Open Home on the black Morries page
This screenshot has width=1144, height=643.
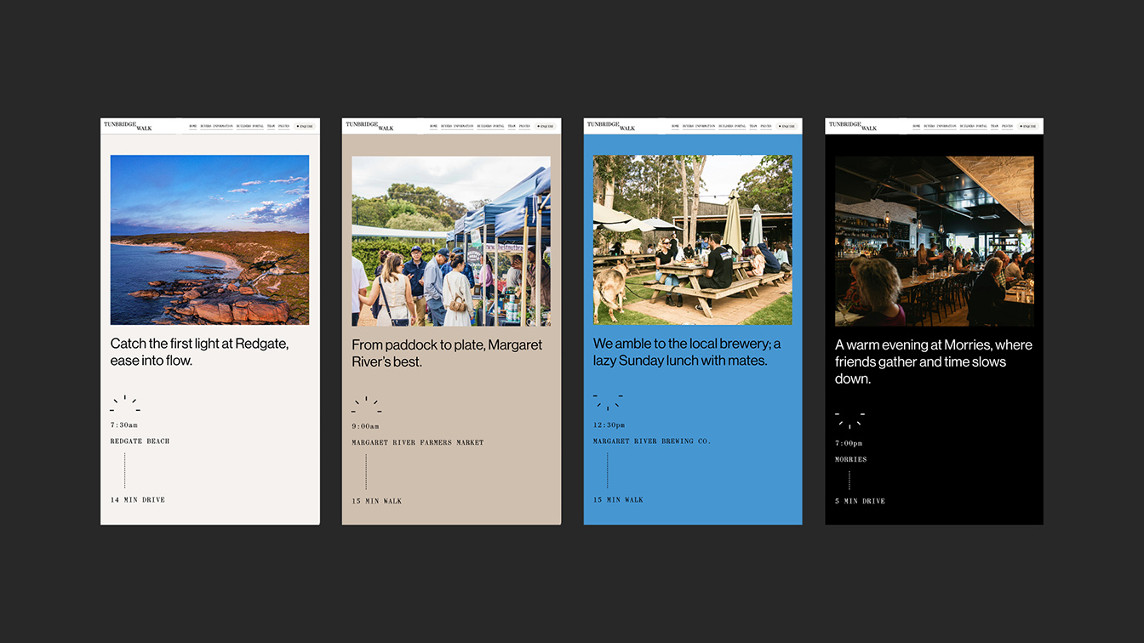coord(918,126)
